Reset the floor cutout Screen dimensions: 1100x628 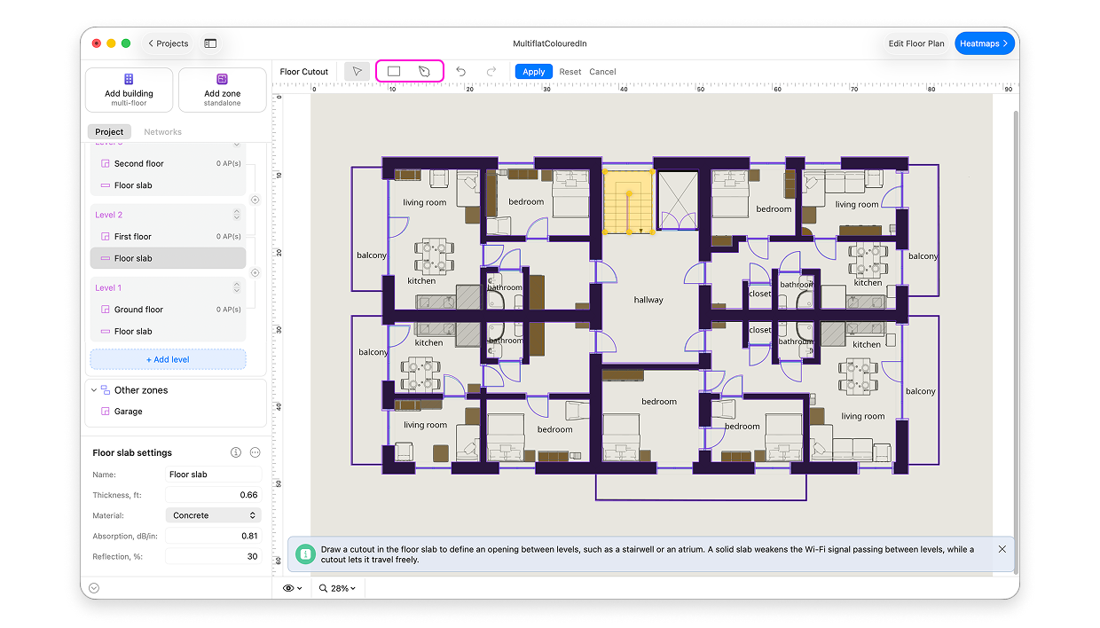[x=570, y=72]
